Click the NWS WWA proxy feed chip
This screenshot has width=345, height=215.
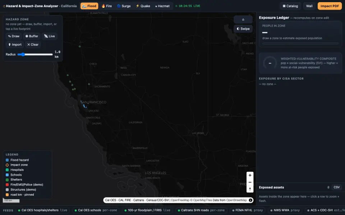[285, 210]
